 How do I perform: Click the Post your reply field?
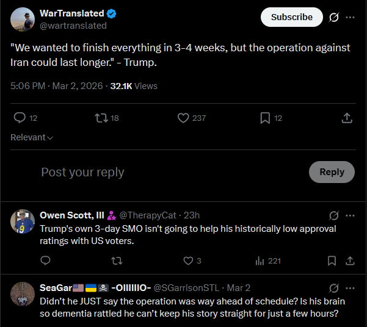coord(165,172)
